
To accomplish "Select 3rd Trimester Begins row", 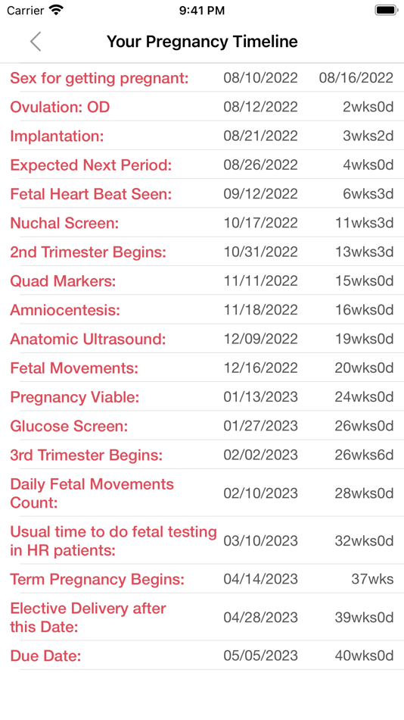I will pos(202,455).
